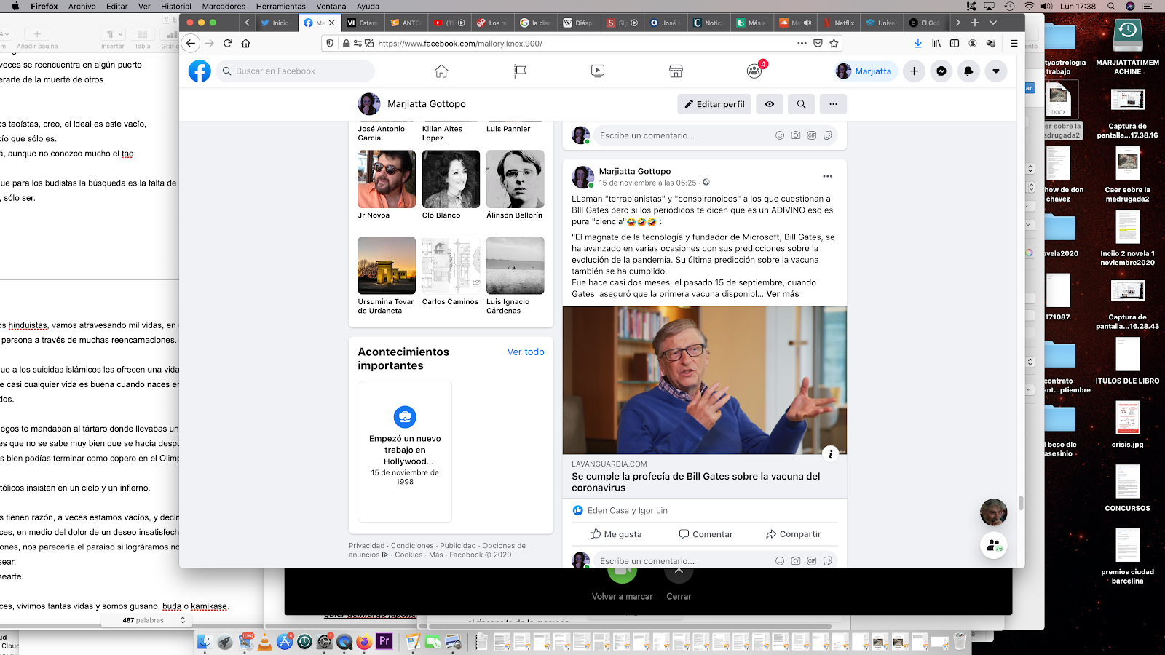Open Facebook Groups with 4 notifications
The image size is (1165, 655).
754,71
